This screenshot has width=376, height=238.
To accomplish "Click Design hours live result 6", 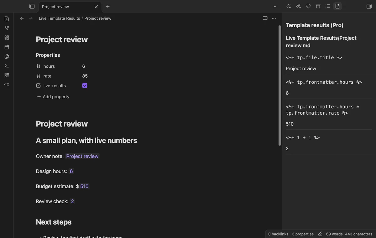I will pos(71,171).
